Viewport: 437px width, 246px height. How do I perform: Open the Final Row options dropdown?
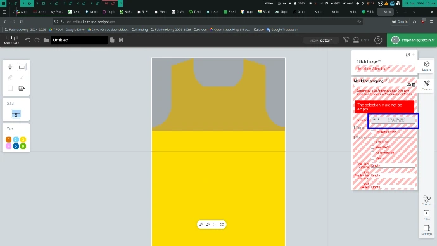click(393, 165)
